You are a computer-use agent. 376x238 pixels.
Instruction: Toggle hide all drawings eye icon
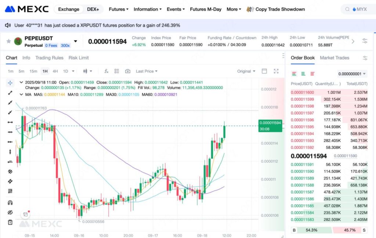[10, 213]
